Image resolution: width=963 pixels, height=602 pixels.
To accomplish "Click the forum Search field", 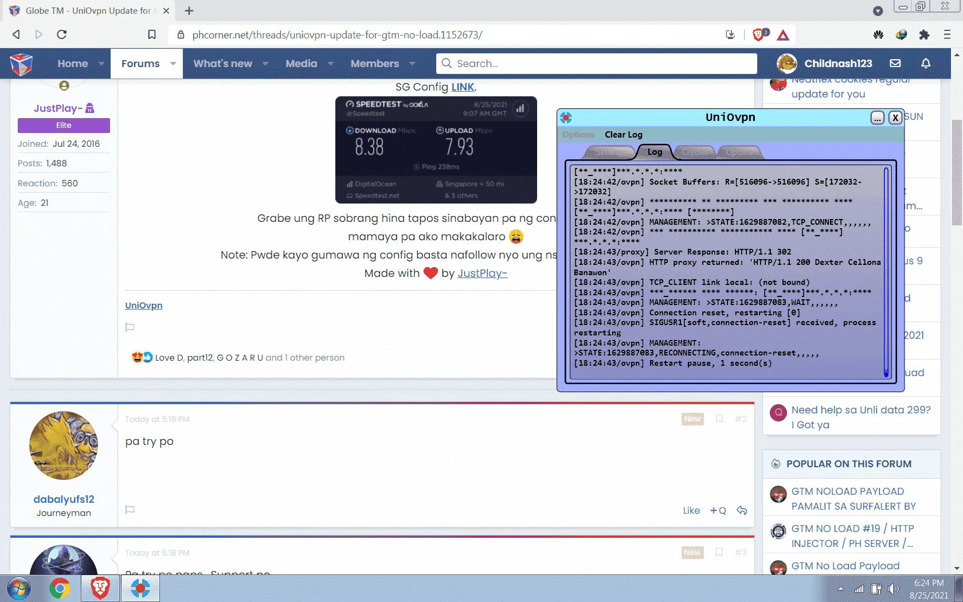I will point(597,64).
